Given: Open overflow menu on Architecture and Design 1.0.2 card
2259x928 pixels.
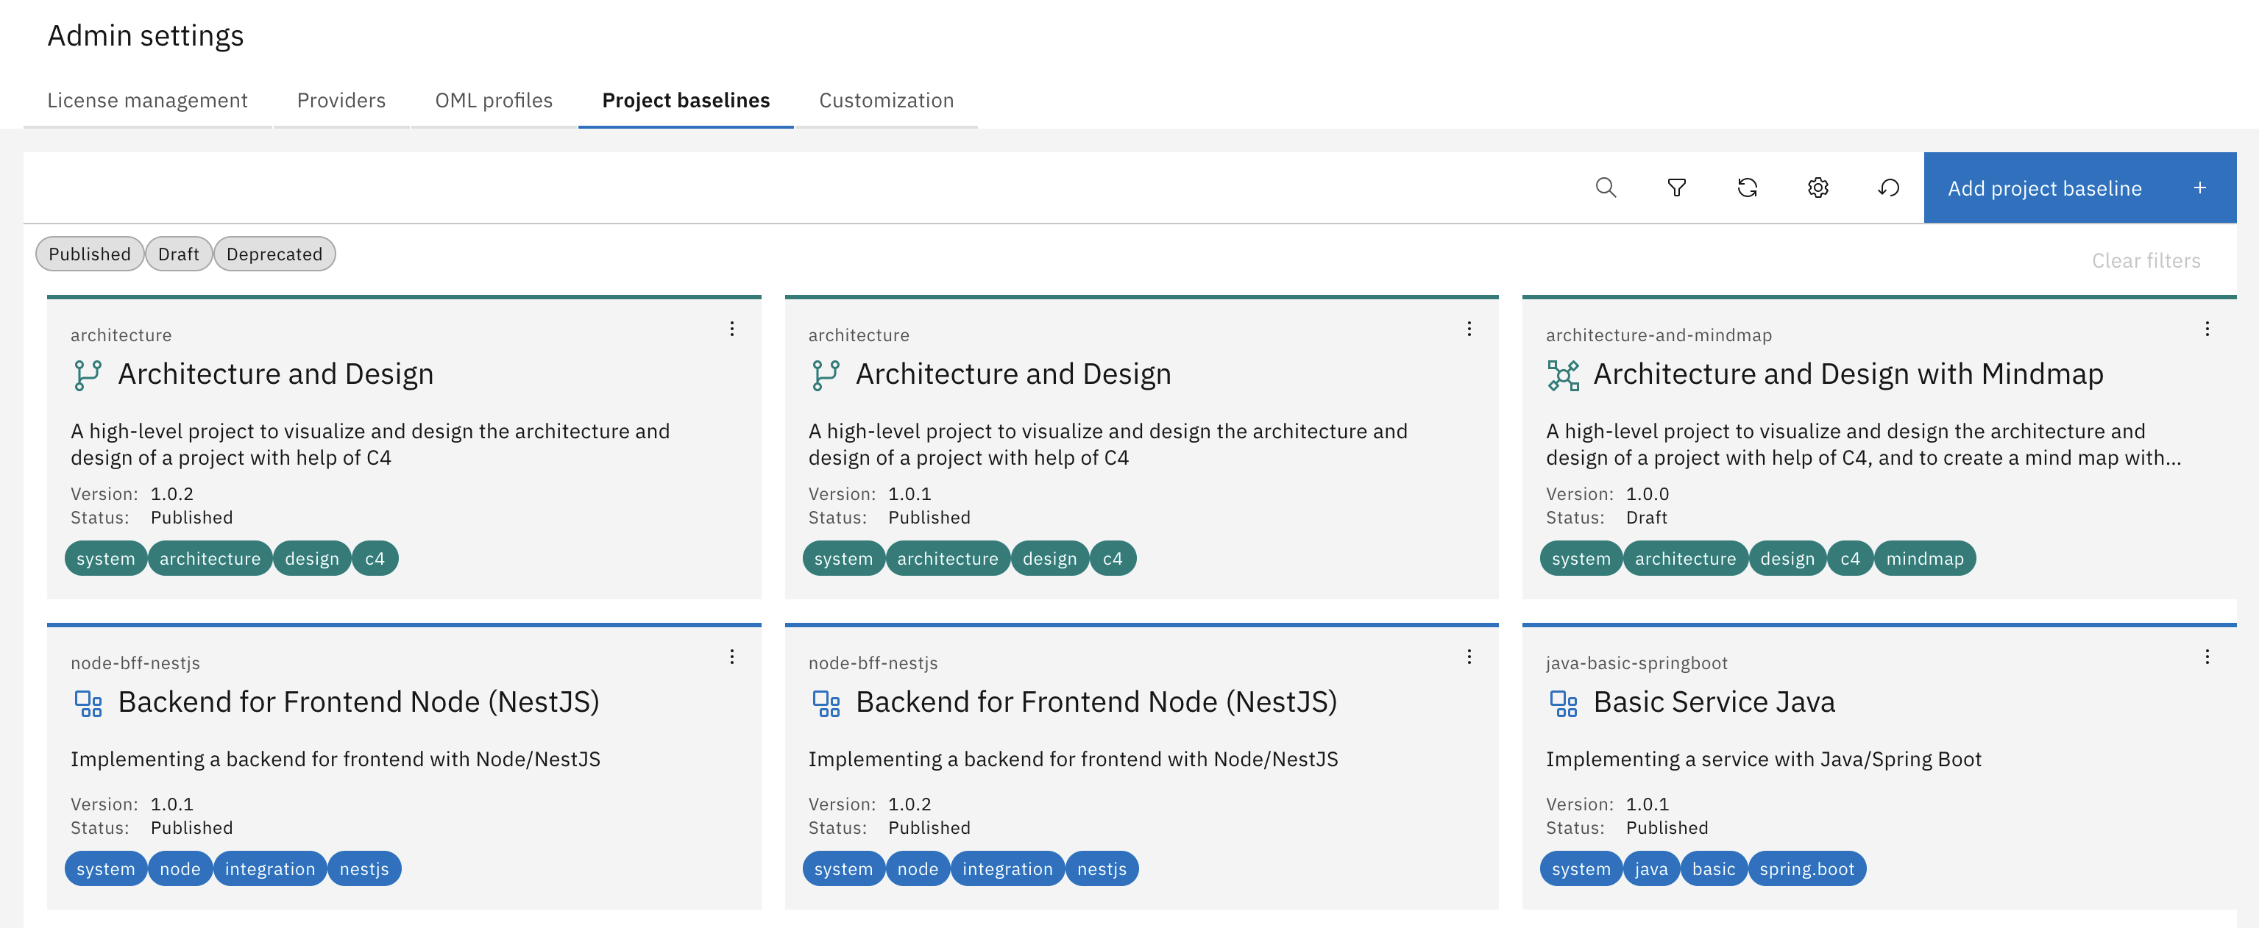Looking at the screenshot, I should tap(731, 329).
